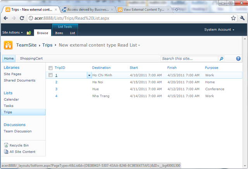This screenshot has width=248, height=169.
Task: Open the Items ribbon tab
Action: tap(59, 33)
